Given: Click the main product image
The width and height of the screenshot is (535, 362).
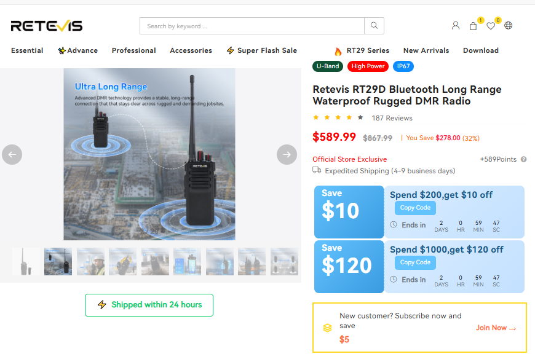Looking at the screenshot, I should coord(149,154).
